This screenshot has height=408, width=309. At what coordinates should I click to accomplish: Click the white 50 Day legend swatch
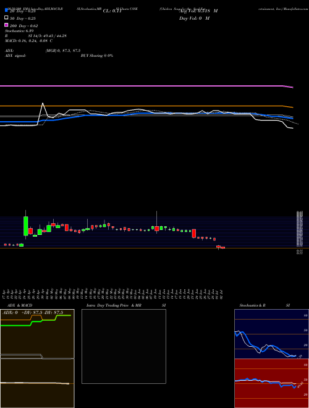coord(6,18)
